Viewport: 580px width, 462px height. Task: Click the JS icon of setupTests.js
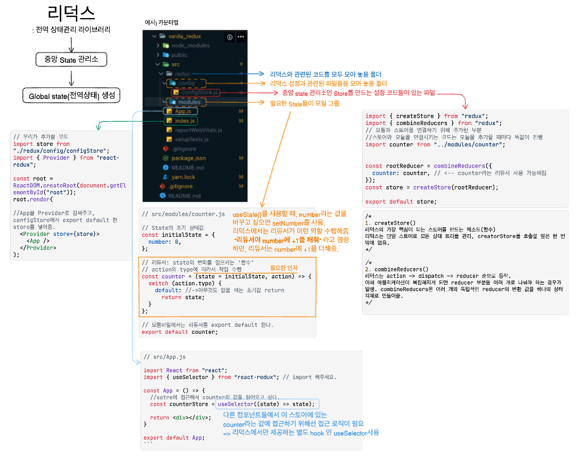[x=169, y=139]
